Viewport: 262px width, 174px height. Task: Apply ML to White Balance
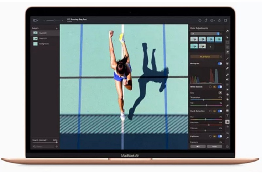tap(215, 87)
